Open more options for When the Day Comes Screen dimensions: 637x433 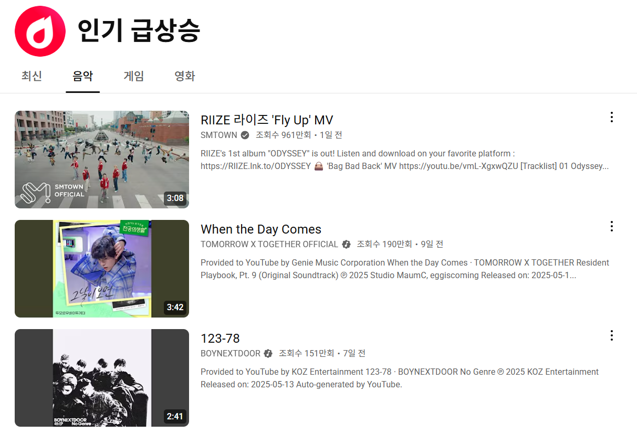click(611, 226)
